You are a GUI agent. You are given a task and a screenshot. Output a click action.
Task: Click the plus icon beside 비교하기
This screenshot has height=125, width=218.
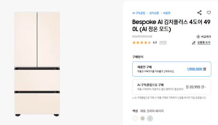coord(198,37)
